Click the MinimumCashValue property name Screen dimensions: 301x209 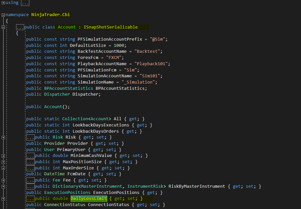[x=91, y=156]
